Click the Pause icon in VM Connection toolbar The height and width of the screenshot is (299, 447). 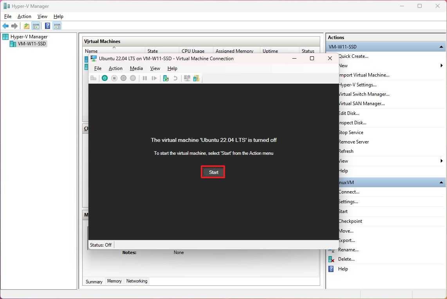click(x=145, y=78)
